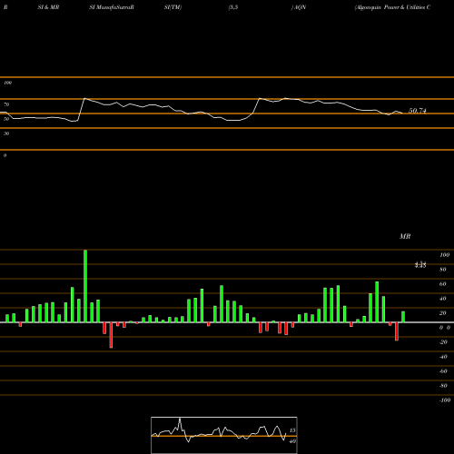Click the 'Algonquin Power & Utilities C' title
454x454 pixels.
pyautogui.click(x=392, y=7)
